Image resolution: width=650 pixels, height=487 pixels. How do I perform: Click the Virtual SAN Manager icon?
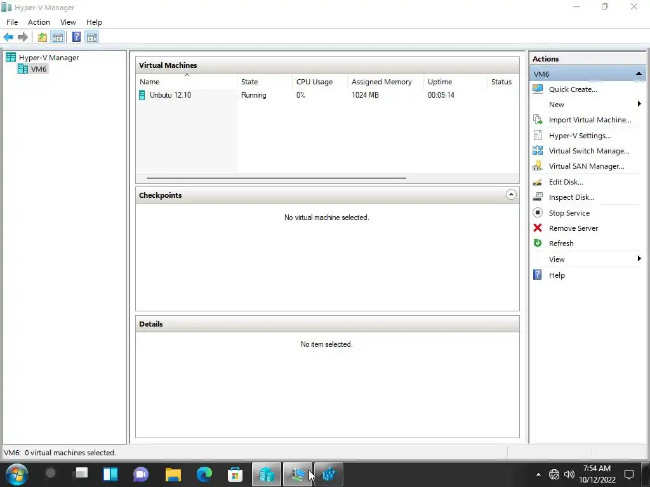click(538, 166)
